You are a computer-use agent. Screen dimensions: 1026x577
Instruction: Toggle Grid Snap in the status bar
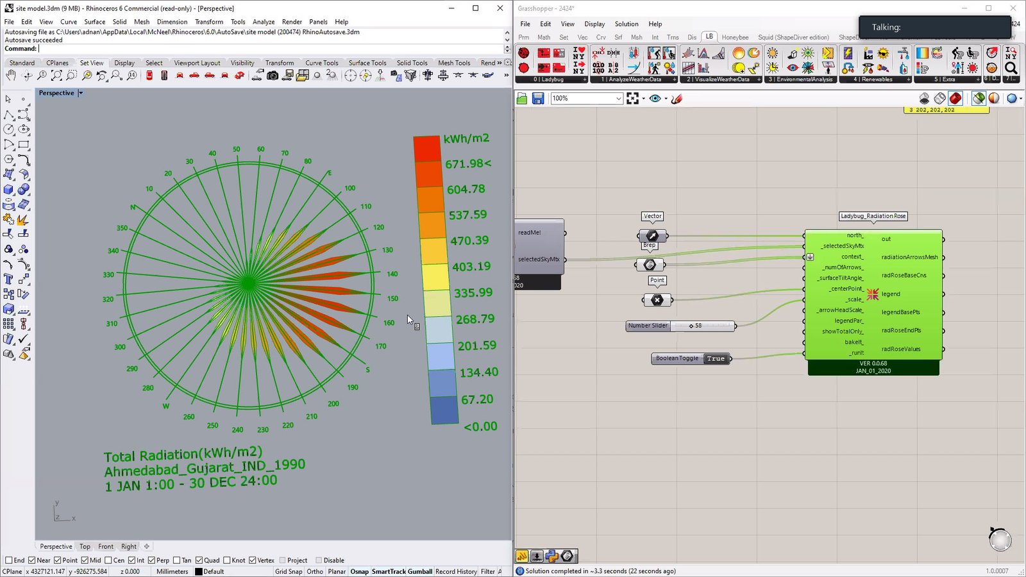point(288,571)
